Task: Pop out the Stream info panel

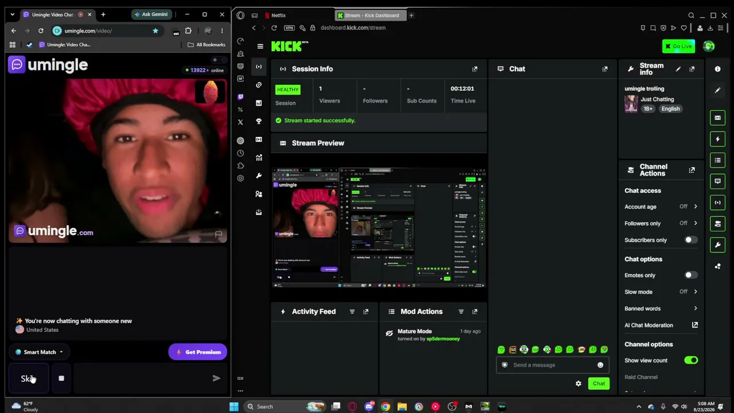Action: 692,69
